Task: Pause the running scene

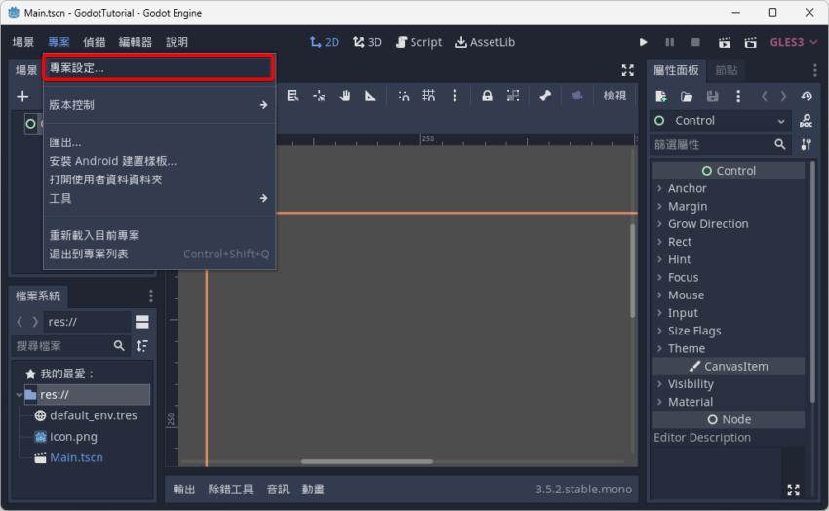Action: click(669, 42)
